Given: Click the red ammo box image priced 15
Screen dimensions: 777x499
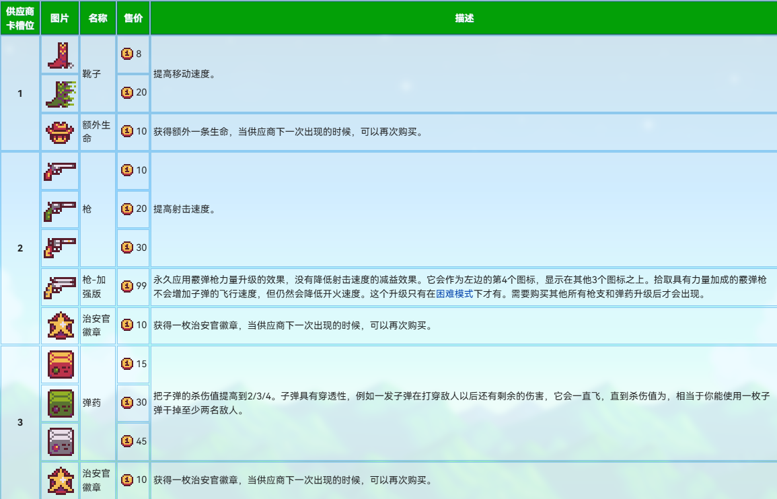Looking at the screenshot, I should click(60, 364).
